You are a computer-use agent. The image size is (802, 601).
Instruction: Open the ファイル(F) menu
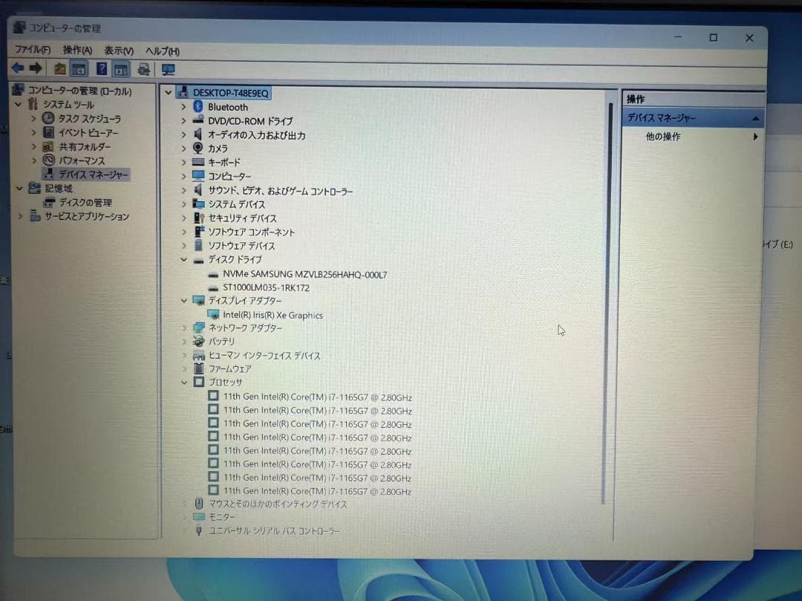33,50
